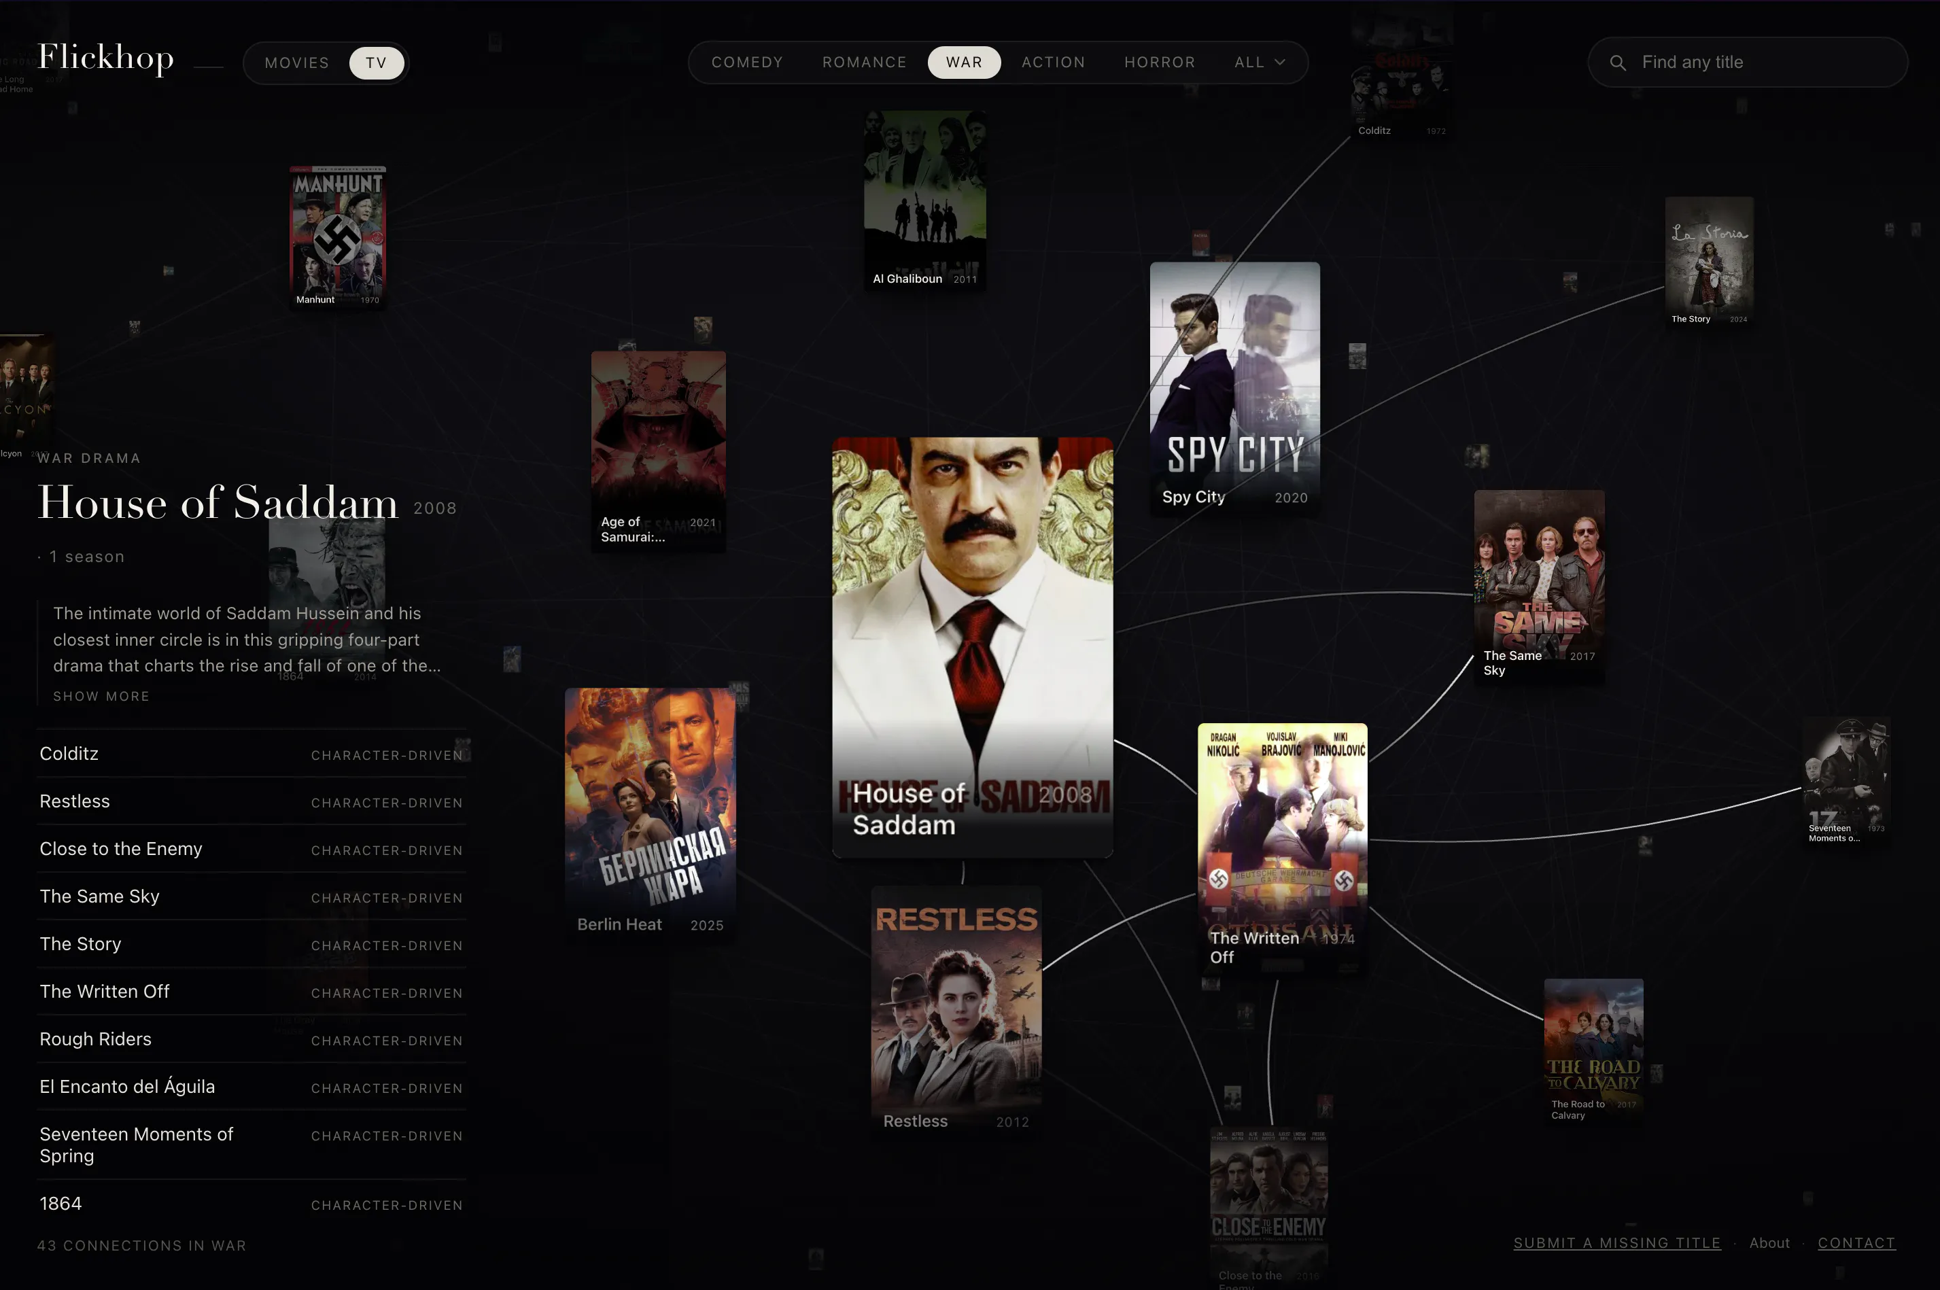The image size is (1940, 1290).
Task: Open the Restless 2012 poster
Action: point(956,1012)
